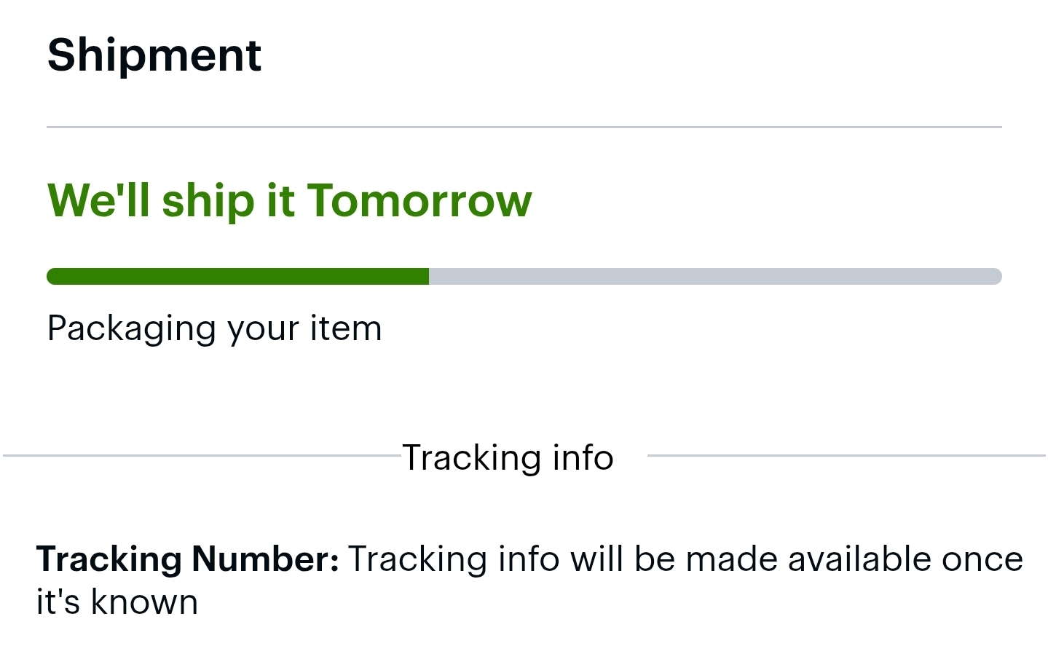Click the line right of "Tracking info"
Screen dimensions: 1048x662
point(846,456)
